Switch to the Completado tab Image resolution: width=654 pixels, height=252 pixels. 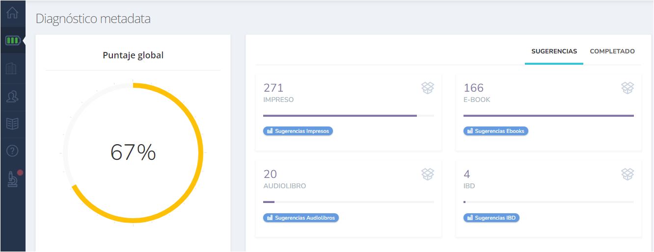click(x=612, y=51)
